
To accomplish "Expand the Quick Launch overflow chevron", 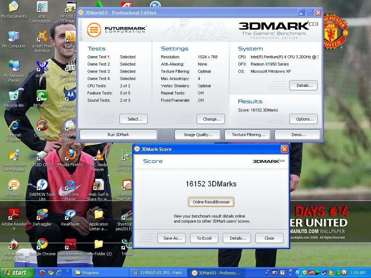I will pos(68,271).
